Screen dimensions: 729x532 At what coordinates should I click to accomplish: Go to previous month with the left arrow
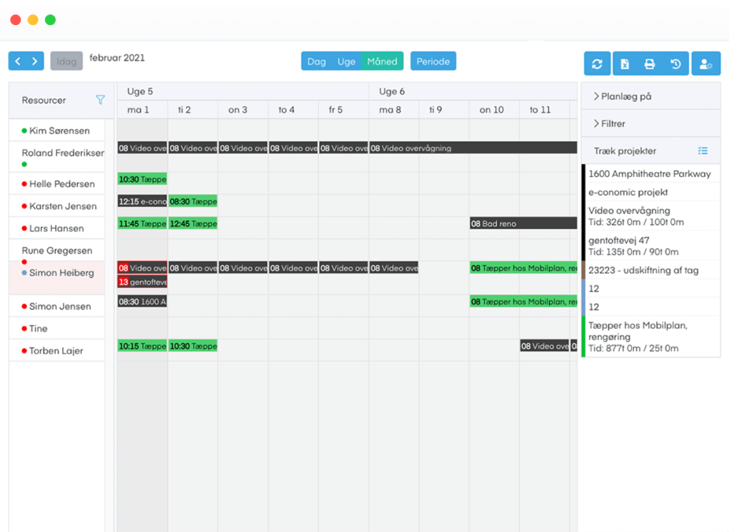(16, 61)
